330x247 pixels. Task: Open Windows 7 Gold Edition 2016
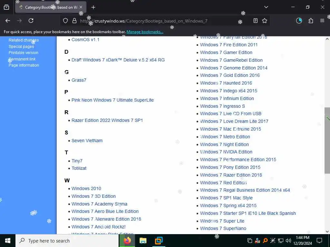pos(230,75)
